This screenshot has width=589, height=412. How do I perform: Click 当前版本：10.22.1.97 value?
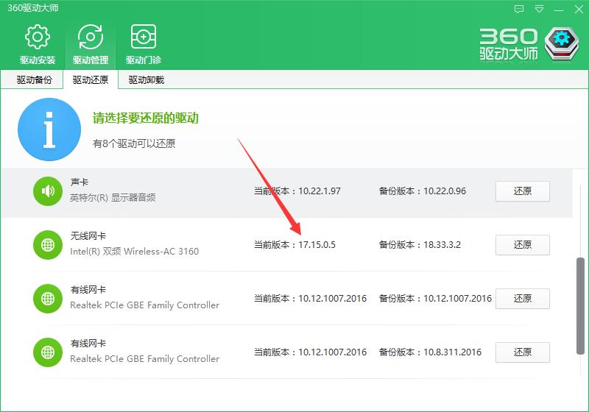[297, 191]
